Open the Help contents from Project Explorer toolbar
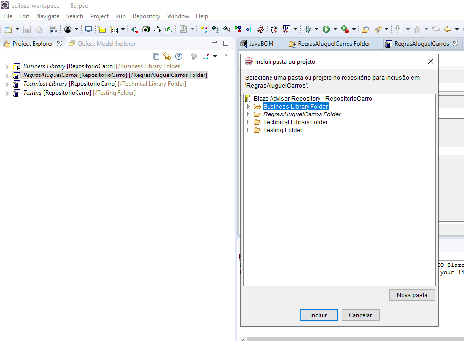464x341 pixels. click(x=179, y=56)
